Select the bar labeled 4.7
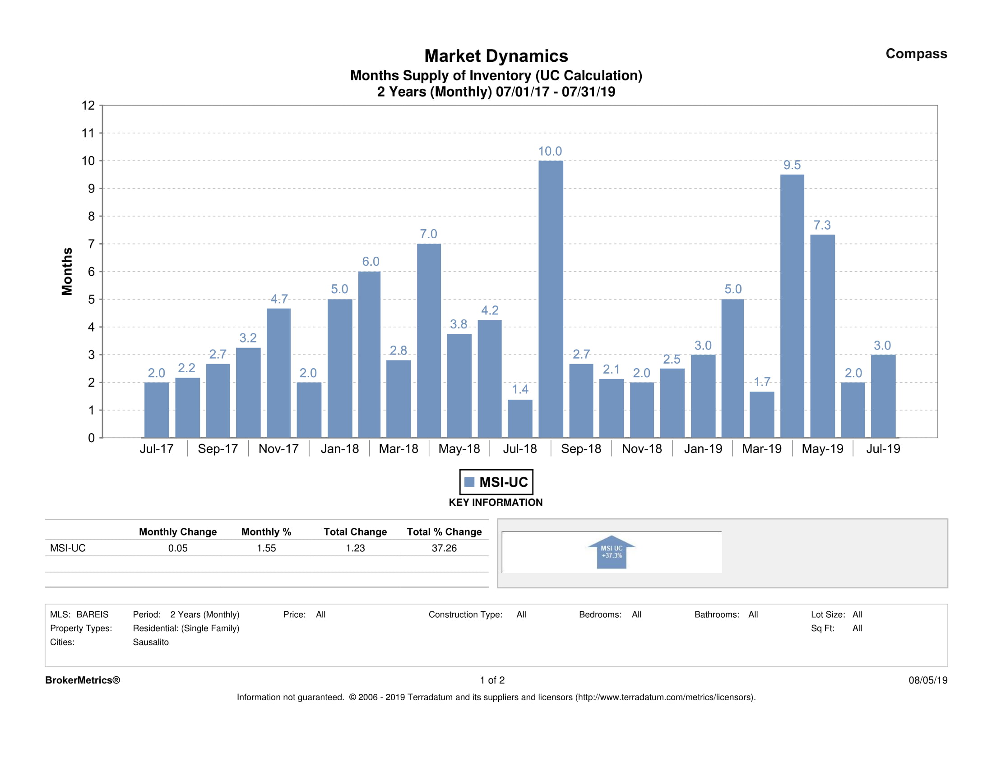 pyautogui.click(x=278, y=373)
